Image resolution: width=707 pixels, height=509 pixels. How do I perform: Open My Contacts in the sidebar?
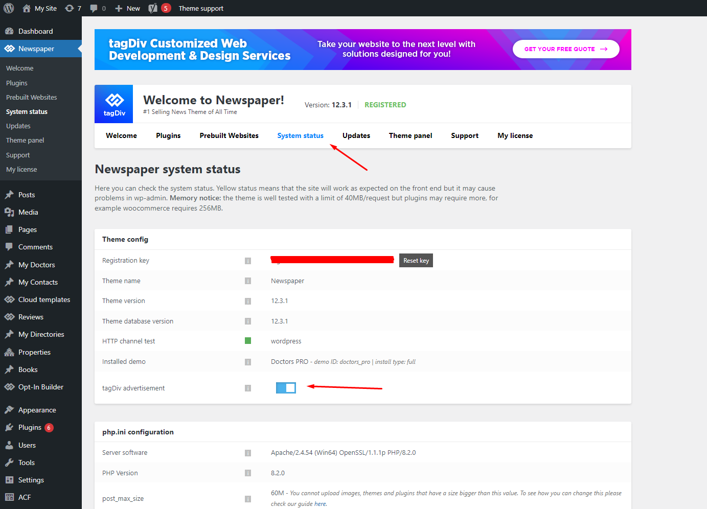(41, 282)
